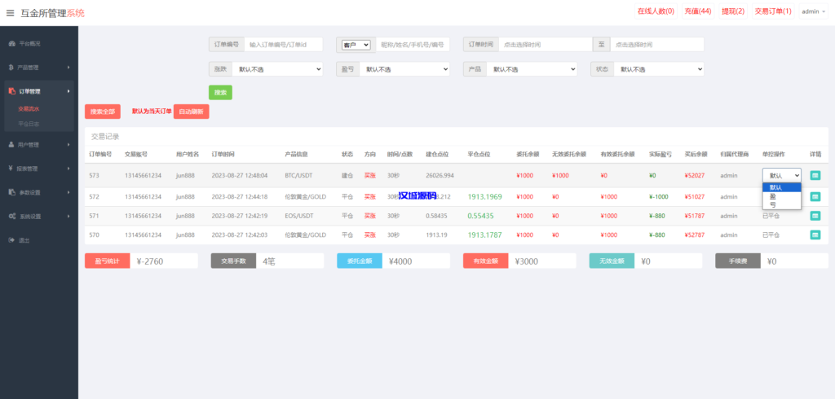Select 亏 option in 单控操作 dropdown list
This screenshot has width=835, height=399.
[773, 204]
